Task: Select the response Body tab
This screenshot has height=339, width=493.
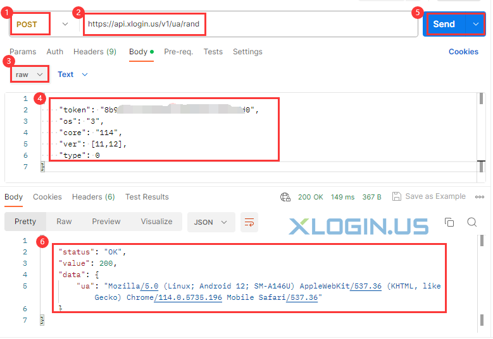Action: pyautogui.click(x=13, y=197)
